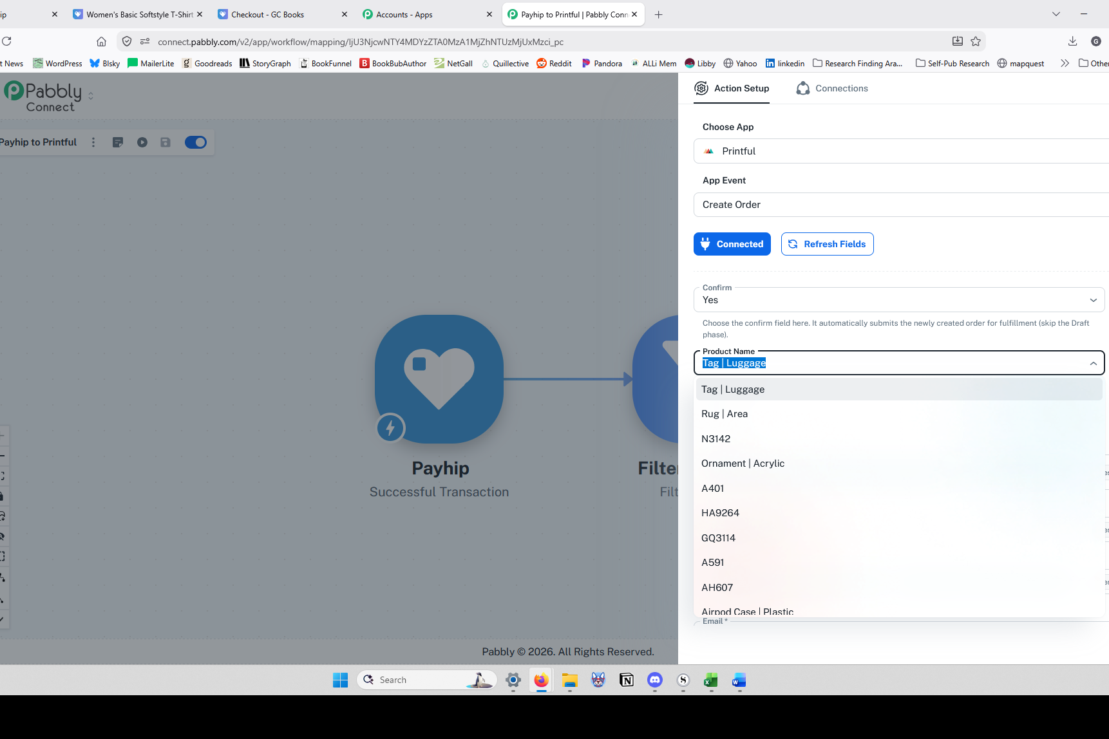Bookmark this page with the star icon
Image resolution: width=1109 pixels, height=739 pixels.
point(976,42)
